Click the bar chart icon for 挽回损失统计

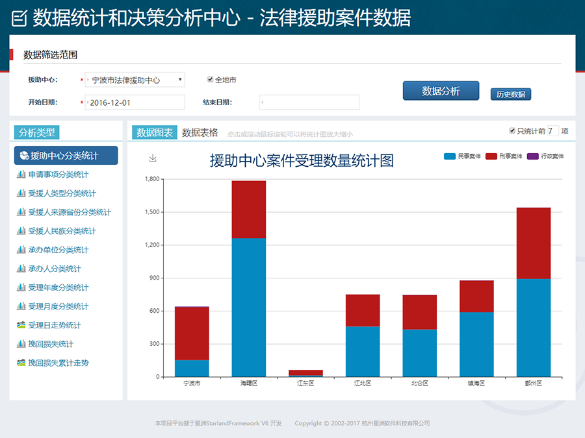(21, 344)
